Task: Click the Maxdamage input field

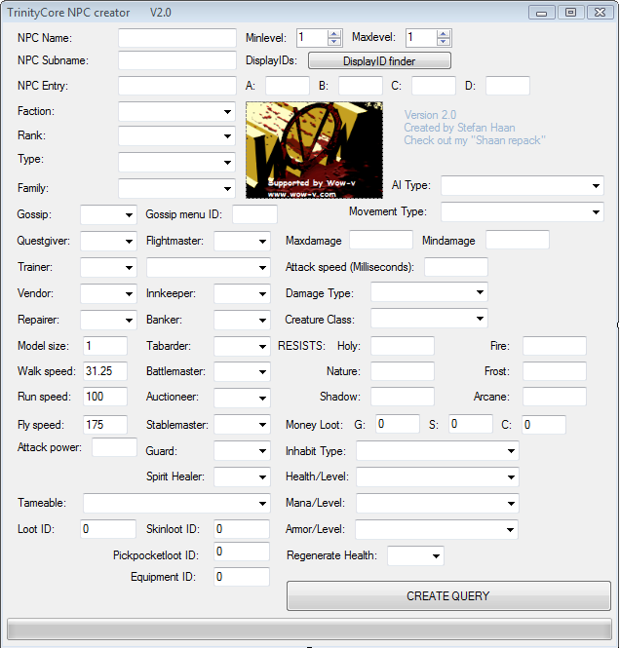Action: click(381, 240)
